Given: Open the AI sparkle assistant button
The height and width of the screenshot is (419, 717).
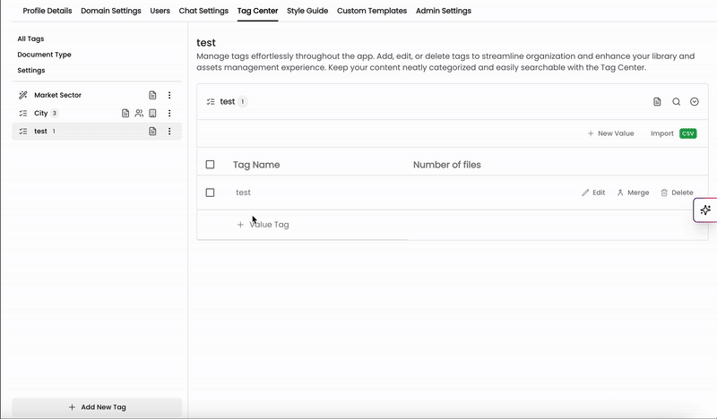Looking at the screenshot, I should coord(705,210).
